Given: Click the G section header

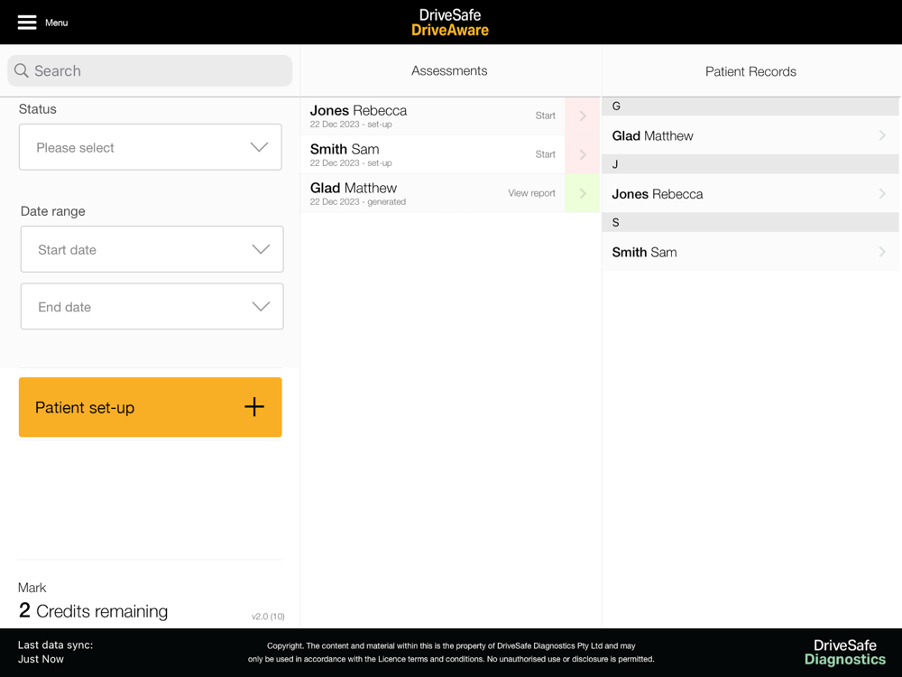Looking at the screenshot, I should 750,107.
